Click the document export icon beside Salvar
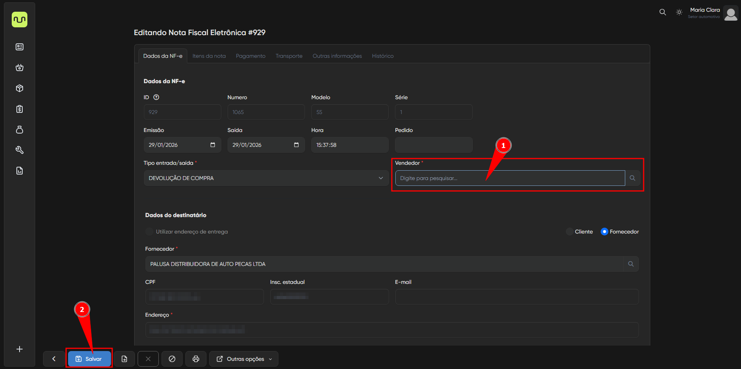The height and width of the screenshot is (369, 741). point(124,359)
